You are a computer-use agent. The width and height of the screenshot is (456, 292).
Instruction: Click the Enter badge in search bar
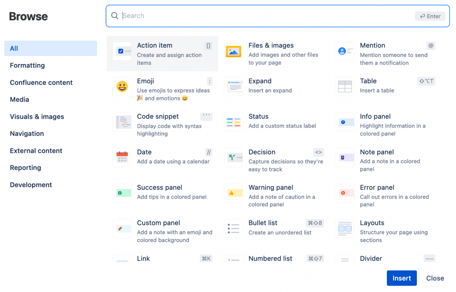430,16
